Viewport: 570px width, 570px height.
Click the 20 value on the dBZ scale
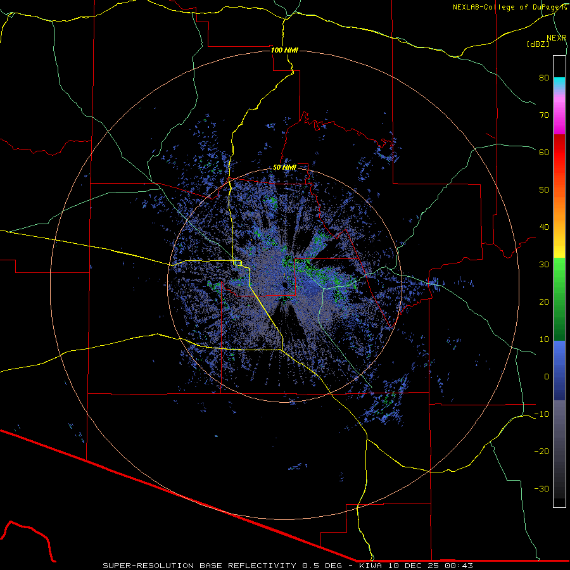coord(544,301)
